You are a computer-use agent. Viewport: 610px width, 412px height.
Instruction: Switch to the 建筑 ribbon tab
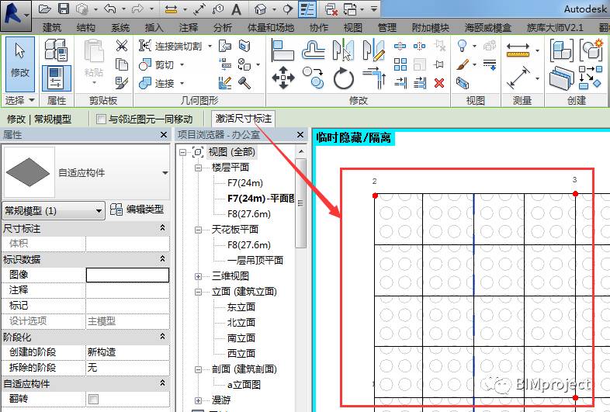(52, 27)
